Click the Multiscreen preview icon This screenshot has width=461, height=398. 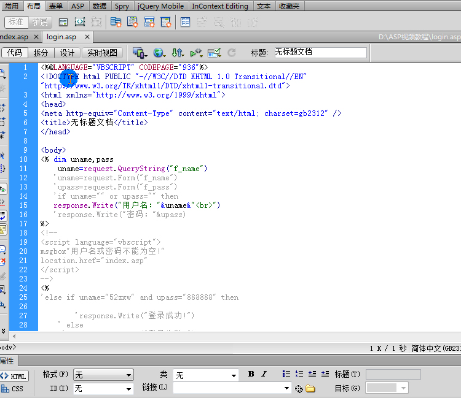click(140, 53)
